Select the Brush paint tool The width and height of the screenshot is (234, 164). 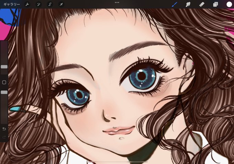pos(174,4)
